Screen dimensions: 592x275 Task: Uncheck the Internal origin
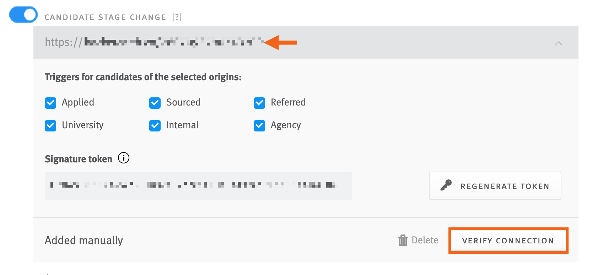coord(155,125)
